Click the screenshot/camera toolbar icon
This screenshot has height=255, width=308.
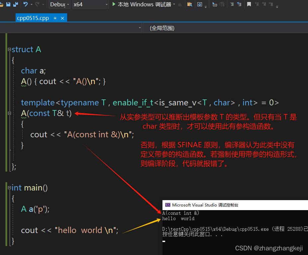point(200,4)
